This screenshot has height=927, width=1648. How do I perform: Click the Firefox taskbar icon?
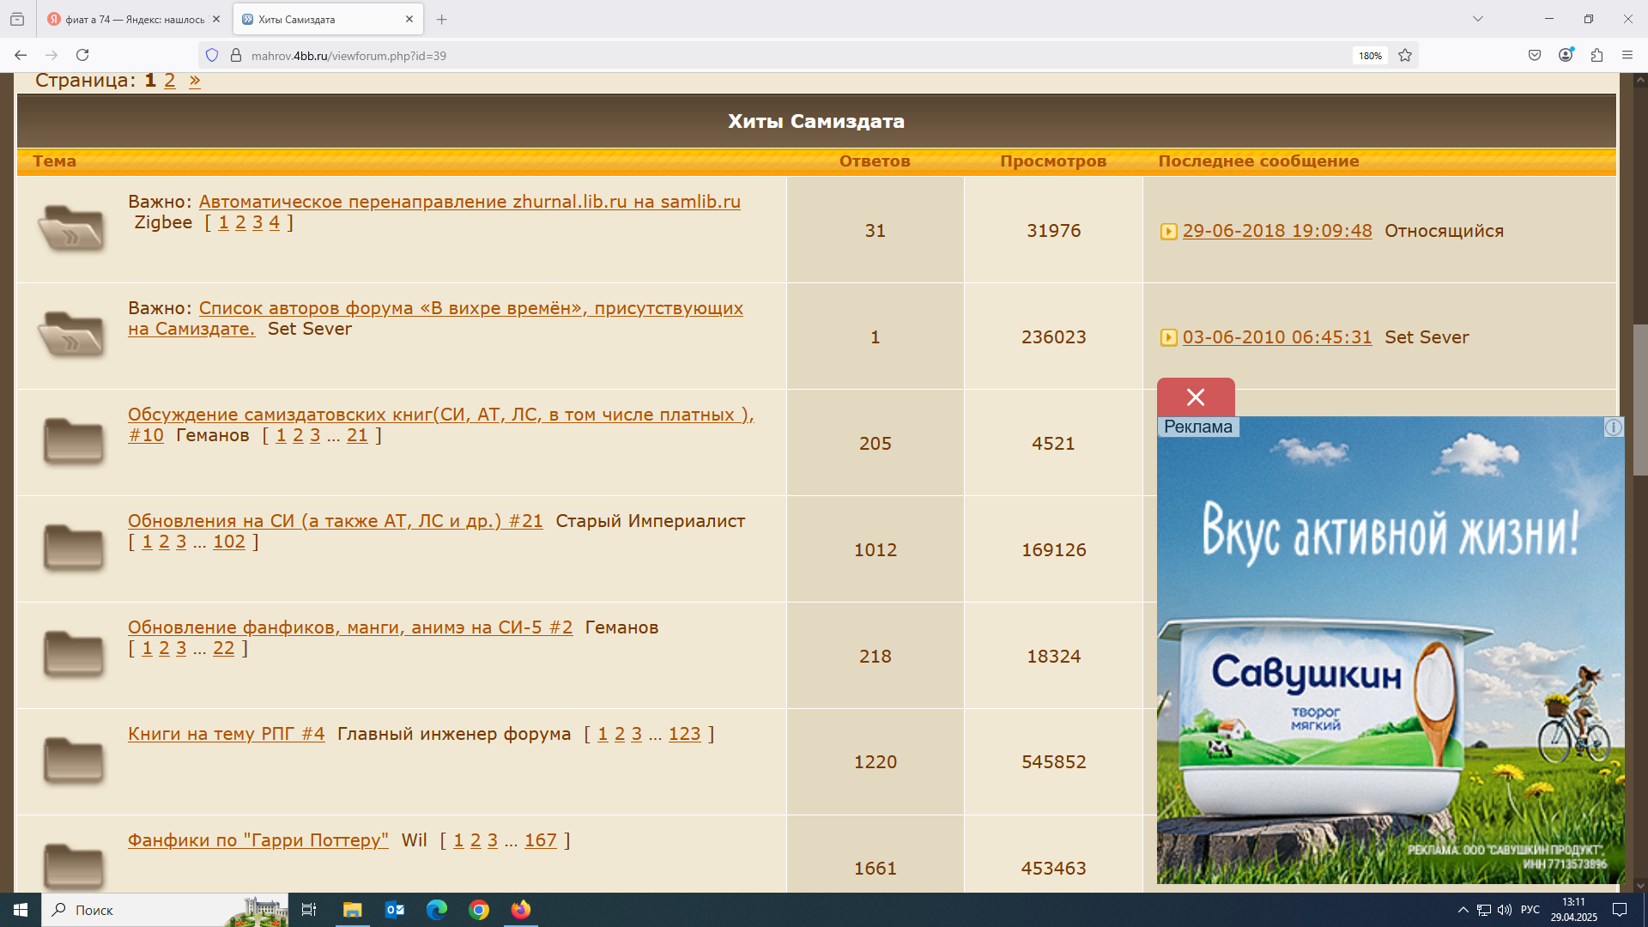(x=521, y=910)
